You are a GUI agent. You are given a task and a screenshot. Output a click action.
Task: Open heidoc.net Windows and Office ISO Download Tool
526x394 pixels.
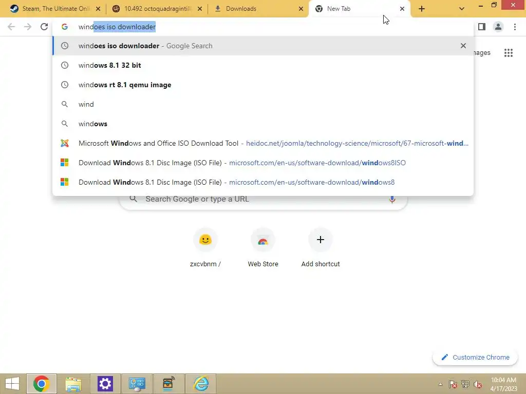263,143
